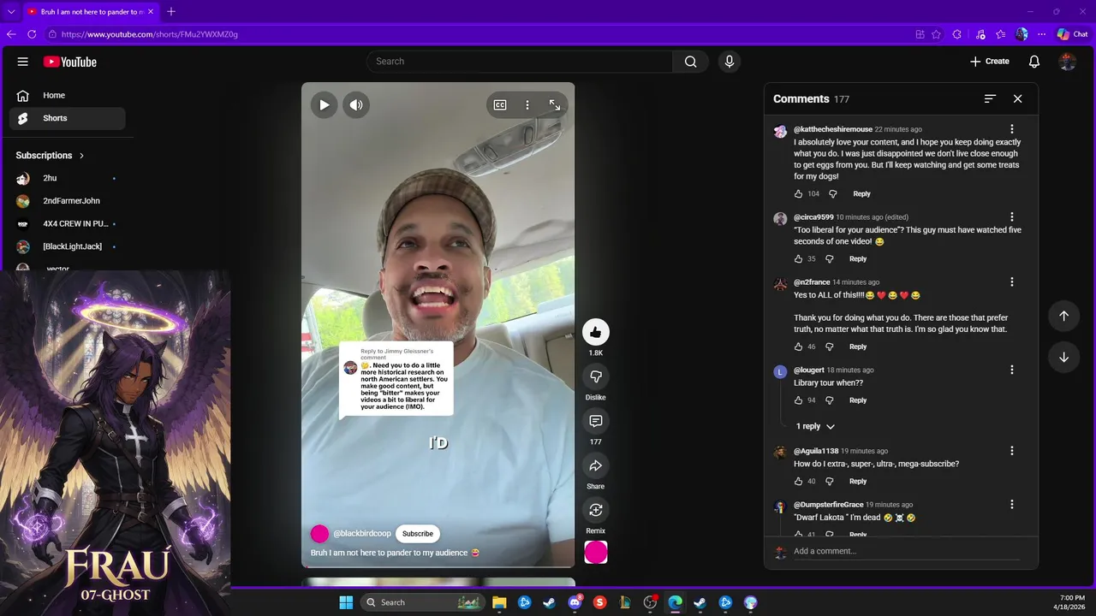This screenshot has width=1096, height=616.
Task: Reply to @Aguila1138's mega-subscribe comment
Action: coord(858,482)
